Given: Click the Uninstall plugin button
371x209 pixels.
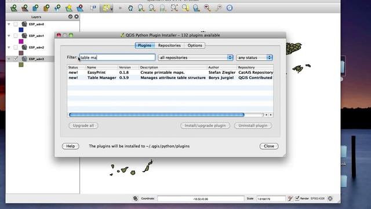Looking at the screenshot, I should [253, 125].
